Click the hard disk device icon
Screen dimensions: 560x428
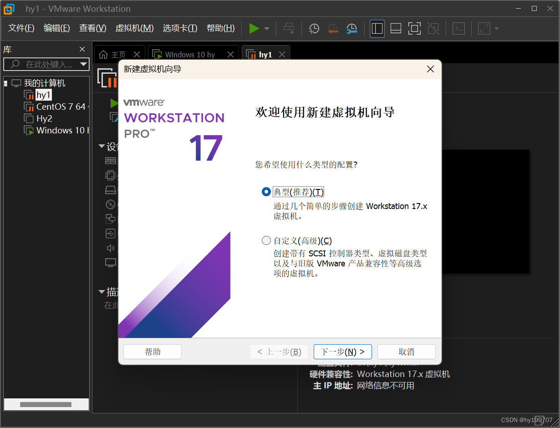tap(111, 190)
